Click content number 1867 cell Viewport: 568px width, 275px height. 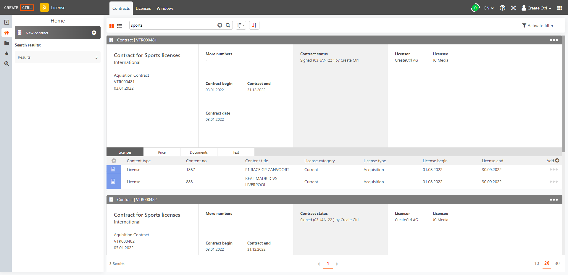191,170
